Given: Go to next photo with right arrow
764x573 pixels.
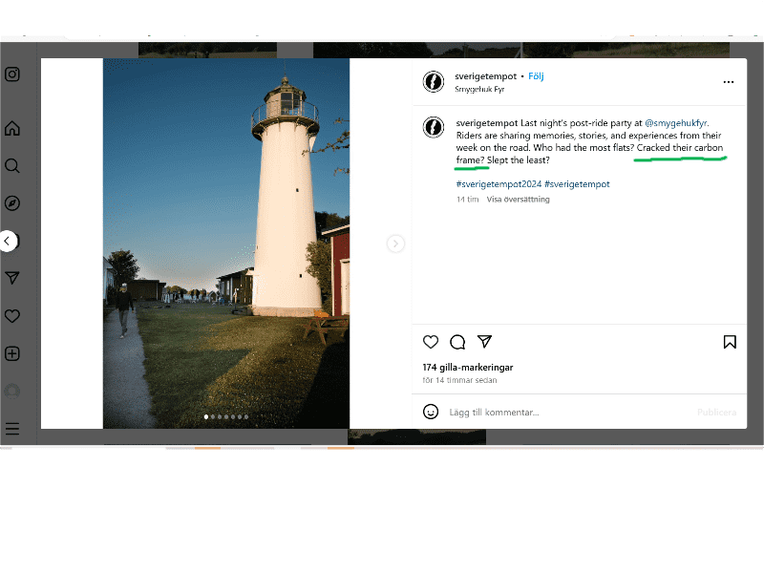Looking at the screenshot, I should pos(395,244).
